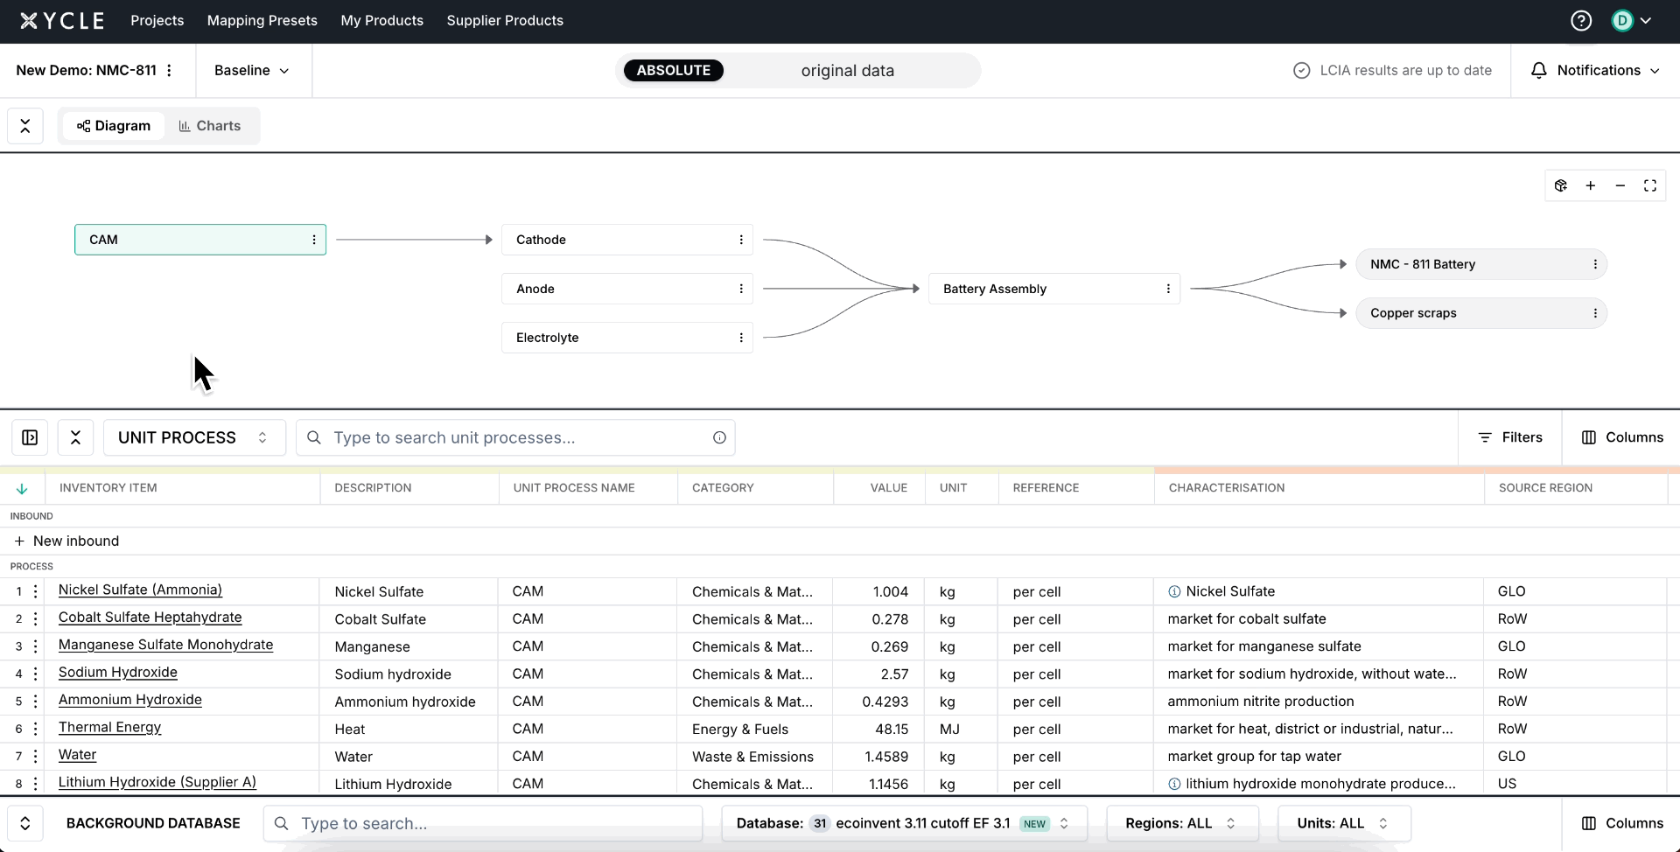Expand the UNIT PROCESS selector
Screen dimensions: 1680x852
click(194, 437)
